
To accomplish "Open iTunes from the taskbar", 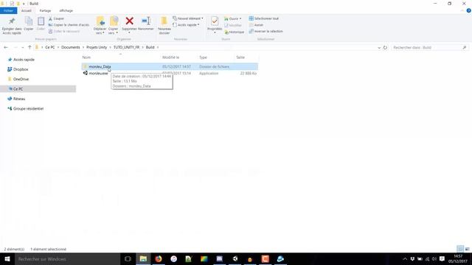I will [174, 259].
